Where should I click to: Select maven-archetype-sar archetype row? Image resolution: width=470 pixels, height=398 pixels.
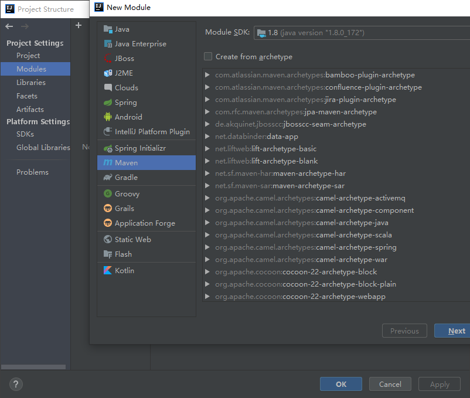(336, 185)
